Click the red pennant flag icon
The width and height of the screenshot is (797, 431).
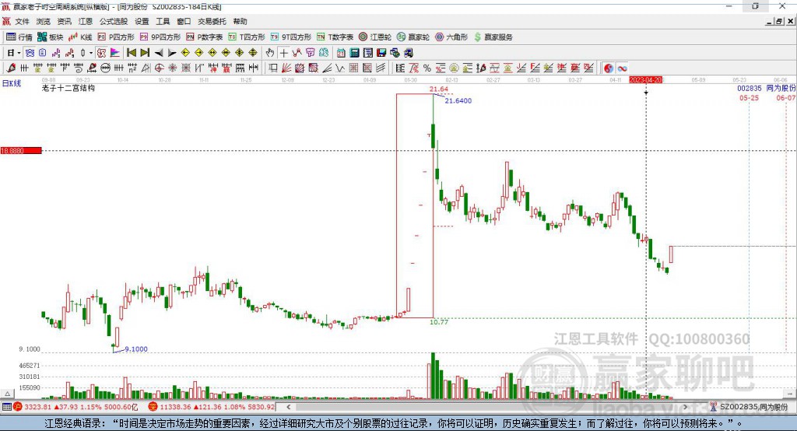(x=115, y=52)
